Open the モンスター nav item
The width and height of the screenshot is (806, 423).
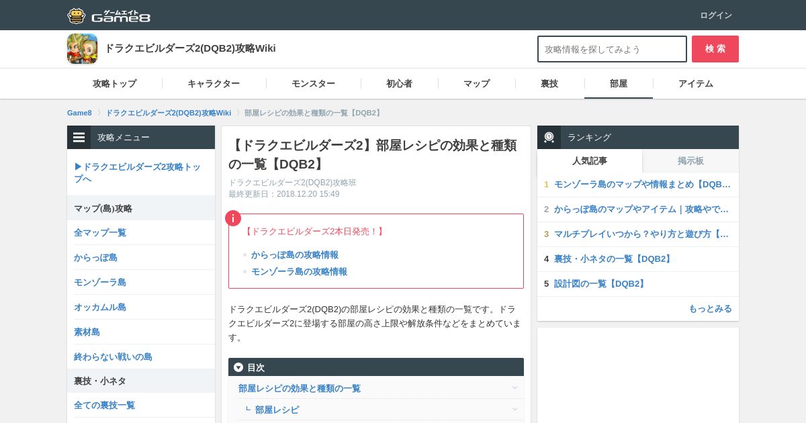pos(313,84)
